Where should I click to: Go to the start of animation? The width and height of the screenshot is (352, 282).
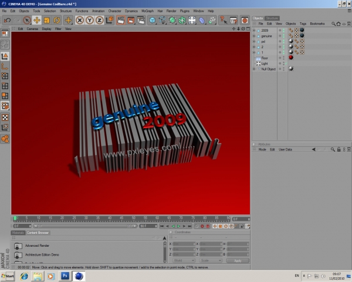(162, 226)
